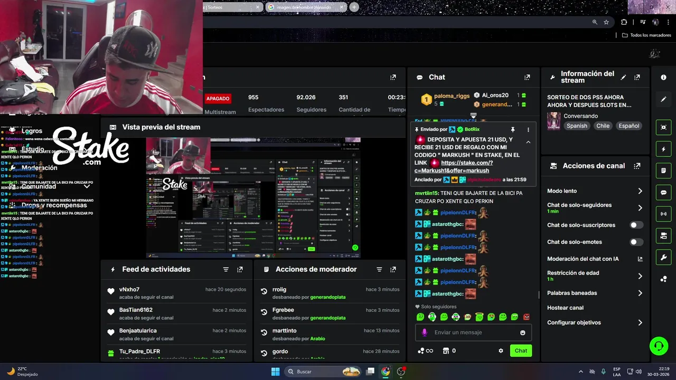The image size is (676, 380).
Task: Switch to the Sorteos browser tab
Action: (232, 7)
